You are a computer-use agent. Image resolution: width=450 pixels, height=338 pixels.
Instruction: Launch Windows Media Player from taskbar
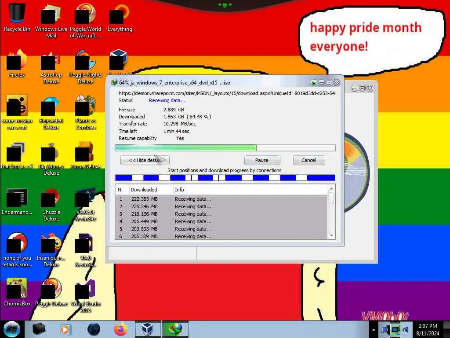tap(65, 329)
